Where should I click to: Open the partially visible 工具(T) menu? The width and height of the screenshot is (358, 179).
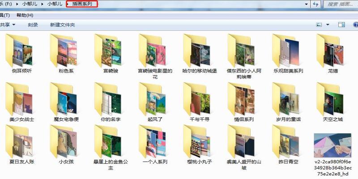pos(5,15)
